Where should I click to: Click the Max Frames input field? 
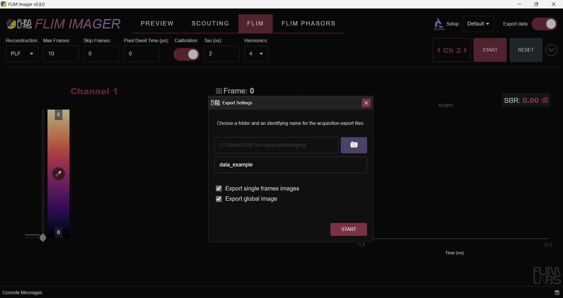tap(61, 54)
